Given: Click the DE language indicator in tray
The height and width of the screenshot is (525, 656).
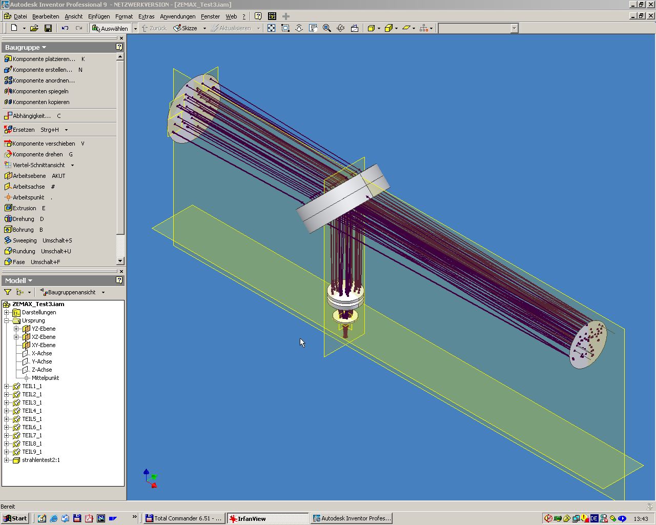Looking at the screenshot, I should (x=594, y=518).
